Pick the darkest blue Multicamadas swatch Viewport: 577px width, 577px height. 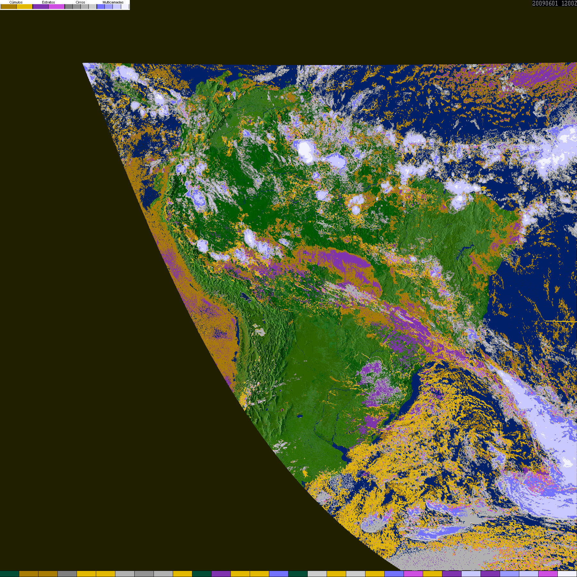click(101, 7)
